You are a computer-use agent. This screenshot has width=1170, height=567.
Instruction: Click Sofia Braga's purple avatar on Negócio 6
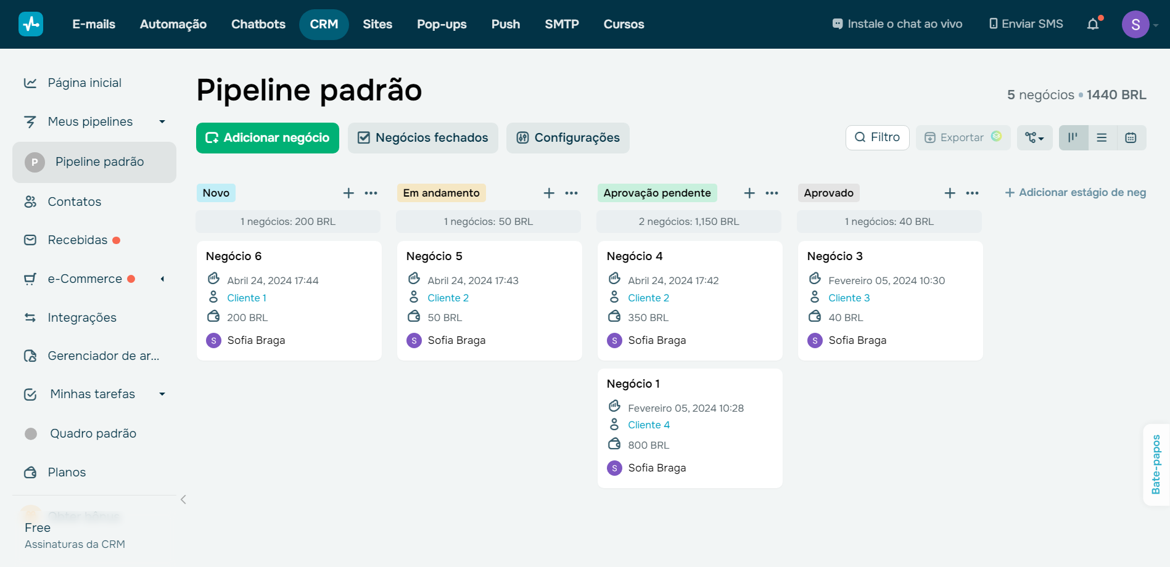[213, 340]
